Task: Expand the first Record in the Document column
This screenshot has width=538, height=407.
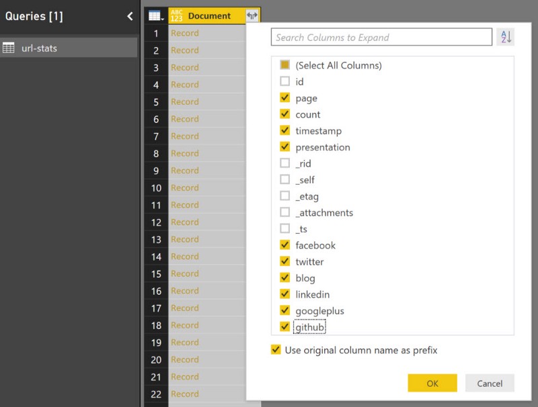Action: click(x=185, y=32)
